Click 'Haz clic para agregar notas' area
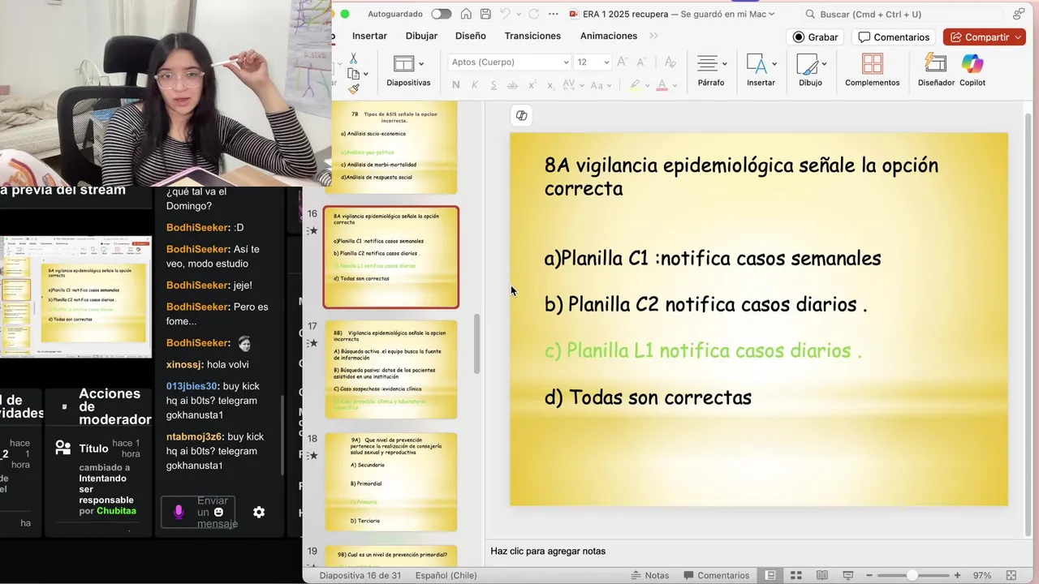 [548, 552]
